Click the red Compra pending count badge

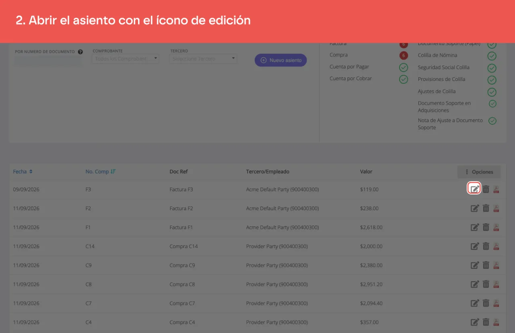coord(404,56)
